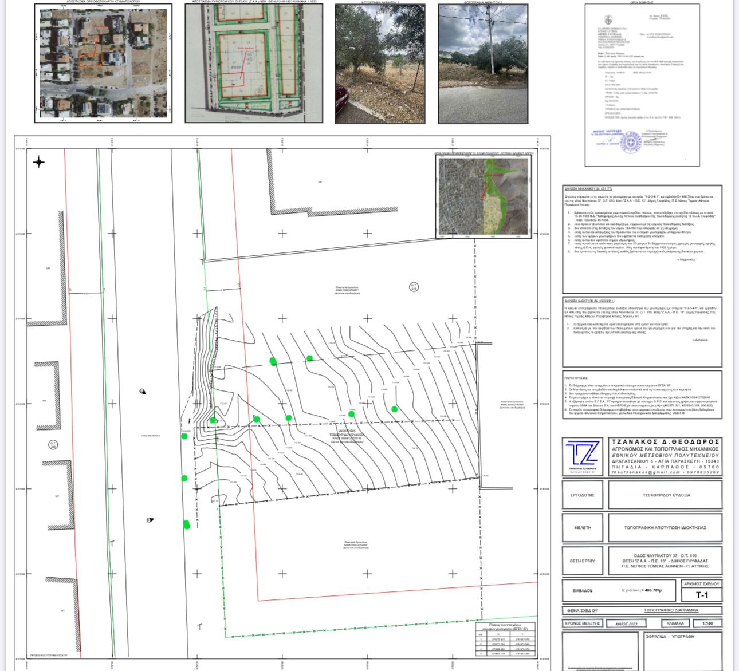
Task: Click the ΠΑΡΑΤΗΡΗΣΕΙΣ notes heading
Action: point(577,378)
